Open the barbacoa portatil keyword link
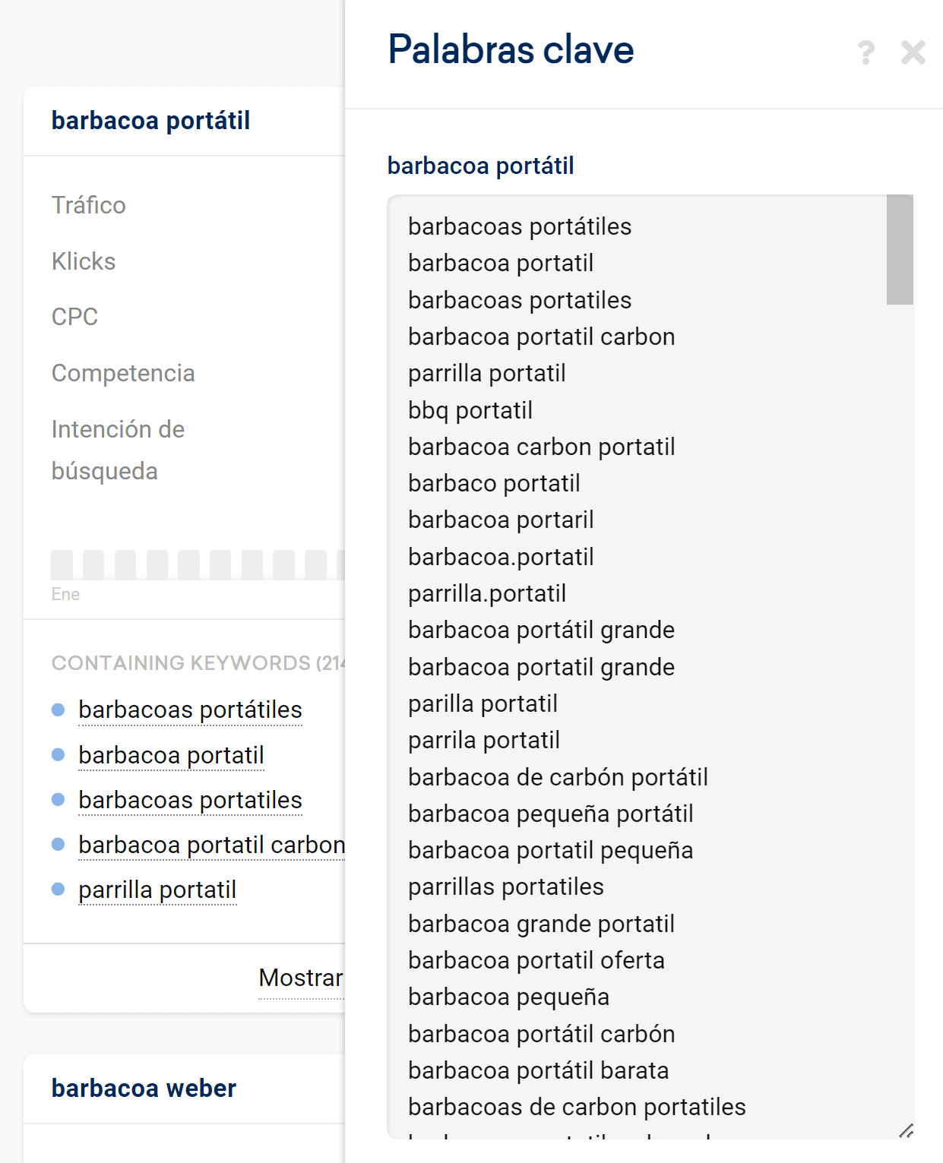 tap(171, 755)
